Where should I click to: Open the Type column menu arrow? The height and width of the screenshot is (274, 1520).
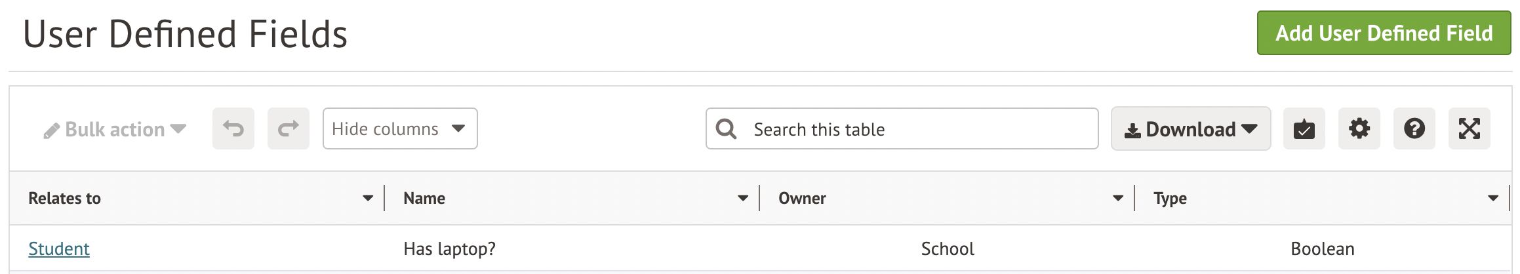(x=1493, y=198)
